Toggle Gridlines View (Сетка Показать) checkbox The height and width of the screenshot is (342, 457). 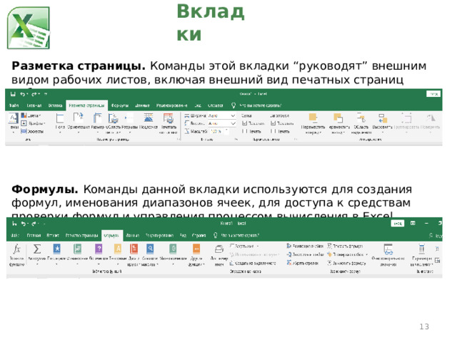[x=244, y=123]
